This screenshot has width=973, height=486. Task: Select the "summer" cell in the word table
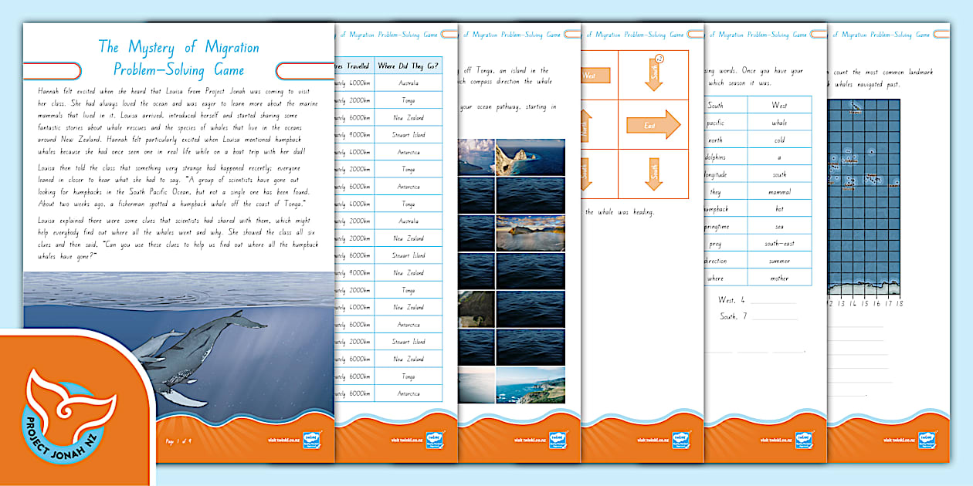click(779, 261)
